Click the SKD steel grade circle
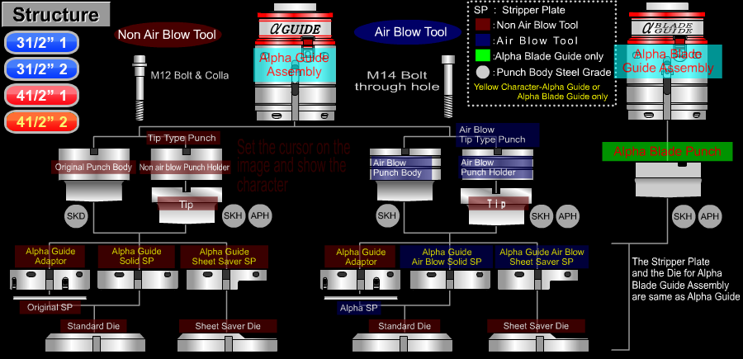The image size is (743, 359). [76, 215]
